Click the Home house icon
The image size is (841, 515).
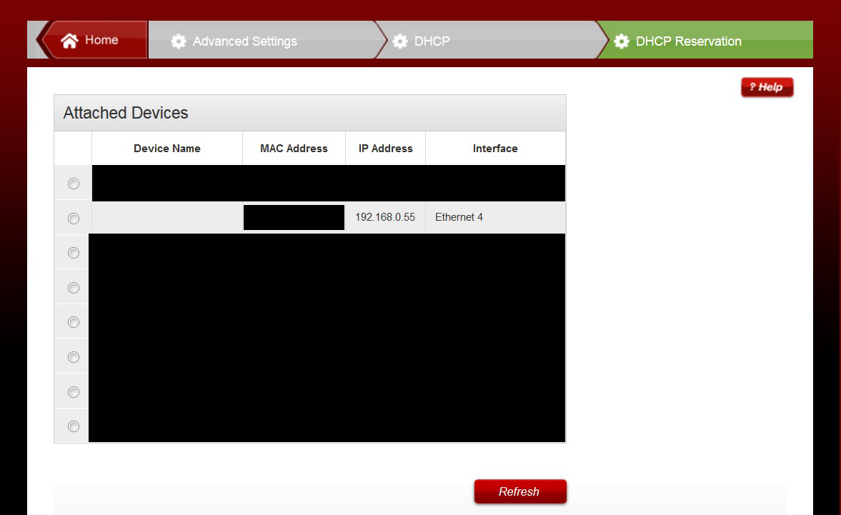click(69, 41)
